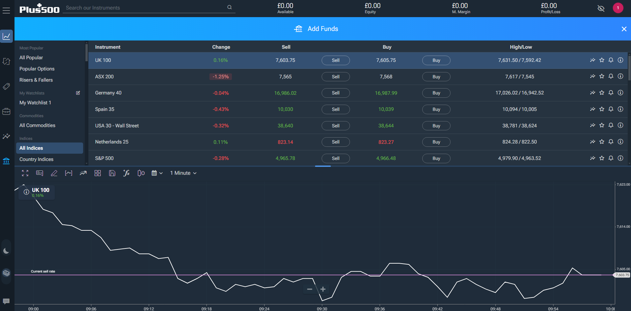Toggle dark mode moon switch
Image resolution: width=631 pixels, height=311 pixels.
click(x=6, y=251)
